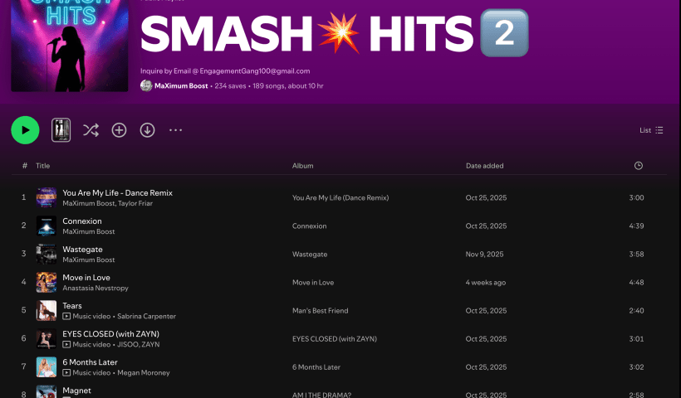Click the Tears track cover thumbnail
This screenshot has width=681, height=398.
click(x=47, y=311)
